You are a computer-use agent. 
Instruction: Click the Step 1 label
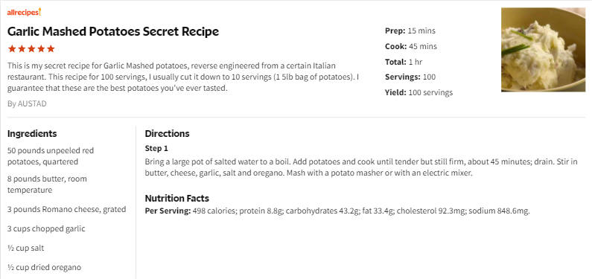[x=156, y=149]
